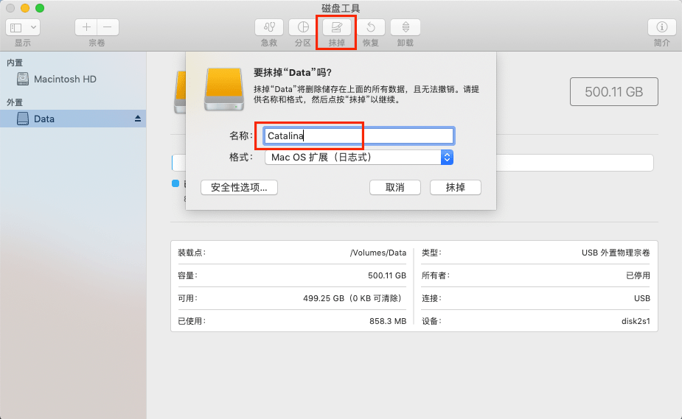Confirm with the 抹掉 dialog button
This screenshot has width=682, height=419.
pyautogui.click(x=455, y=188)
